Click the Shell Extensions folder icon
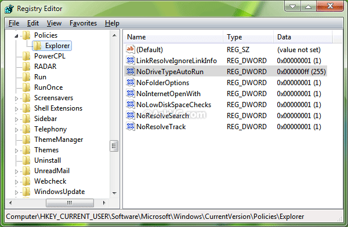 (27, 108)
